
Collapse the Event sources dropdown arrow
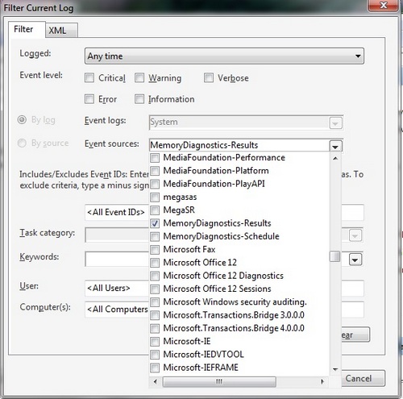point(335,146)
